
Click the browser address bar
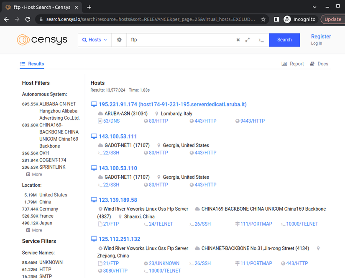[151, 19]
